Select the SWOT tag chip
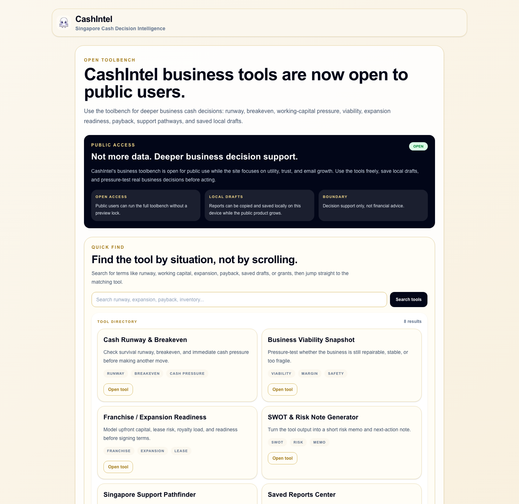519x504 pixels. pyautogui.click(x=277, y=442)
